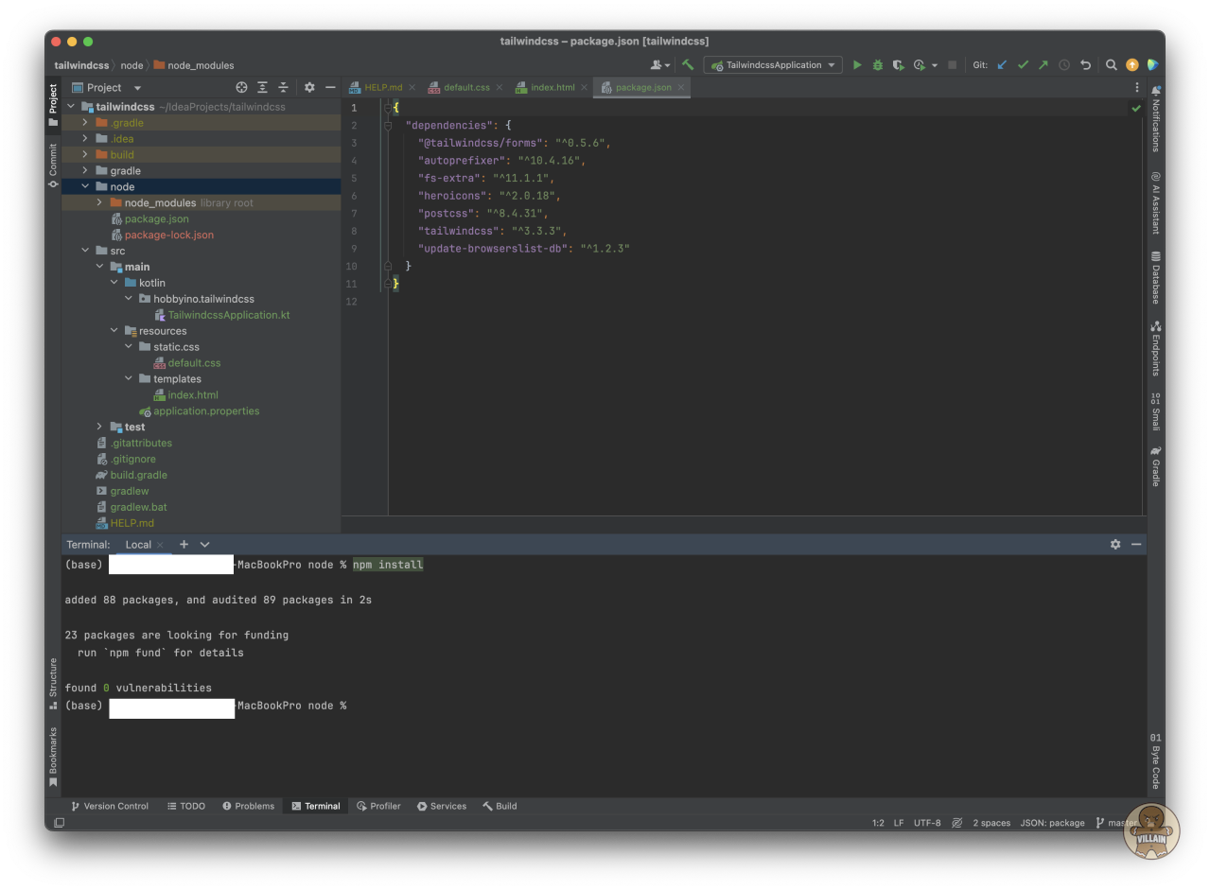Viewport: 1210px width, 890px height.
Task: Select opened file locate icon in Project panel
Action: click(241, 87)
